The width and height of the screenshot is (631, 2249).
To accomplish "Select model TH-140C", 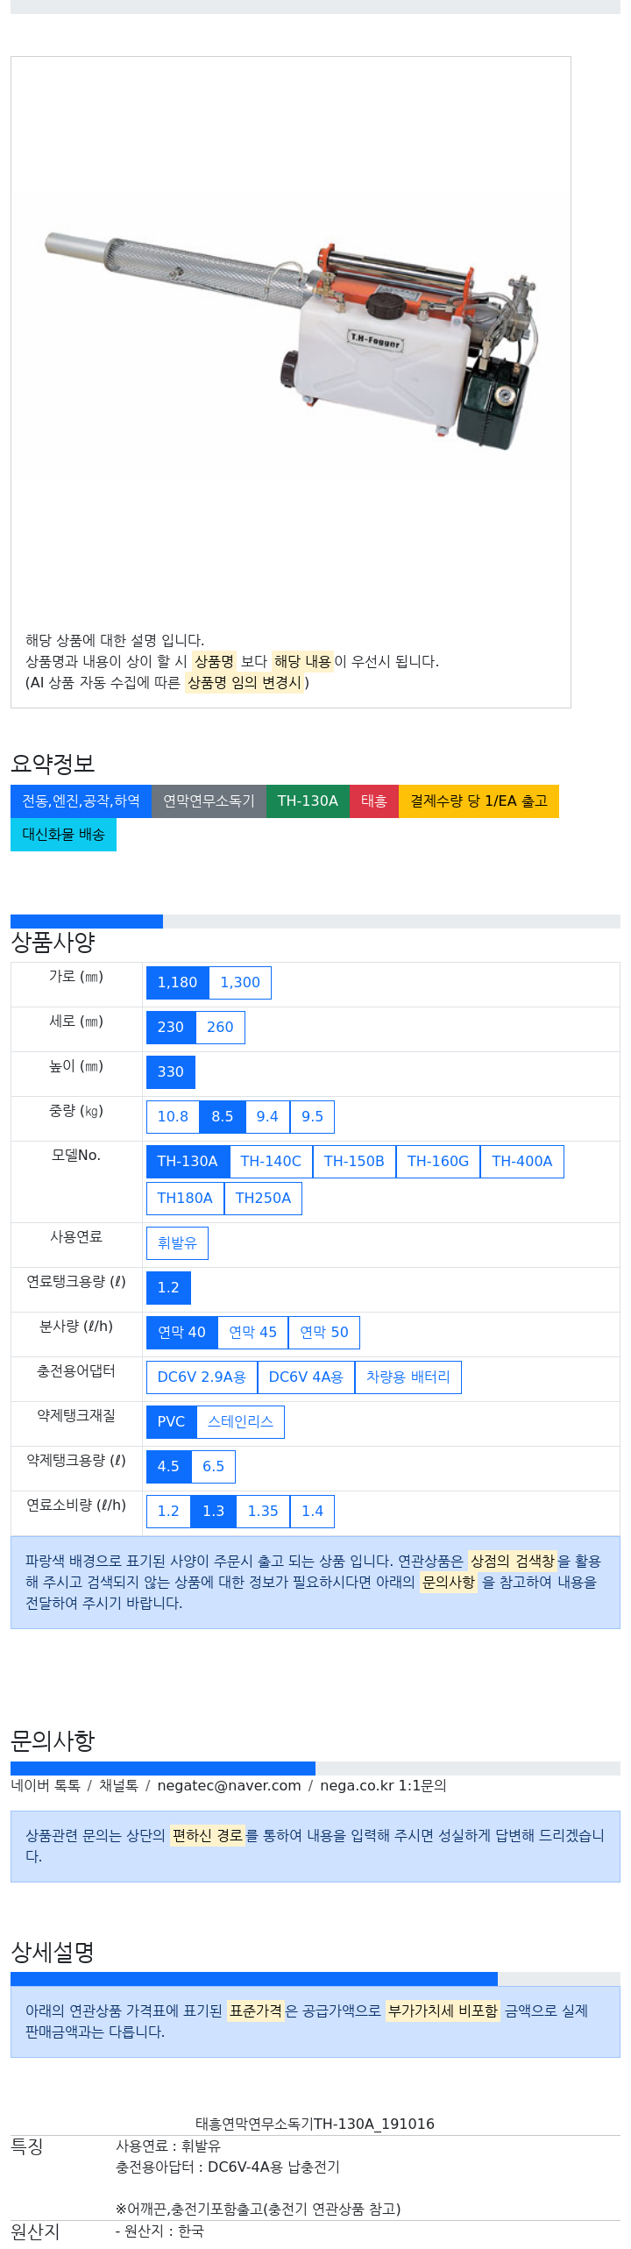I will pyautogui.click(x=271, y=1162).
